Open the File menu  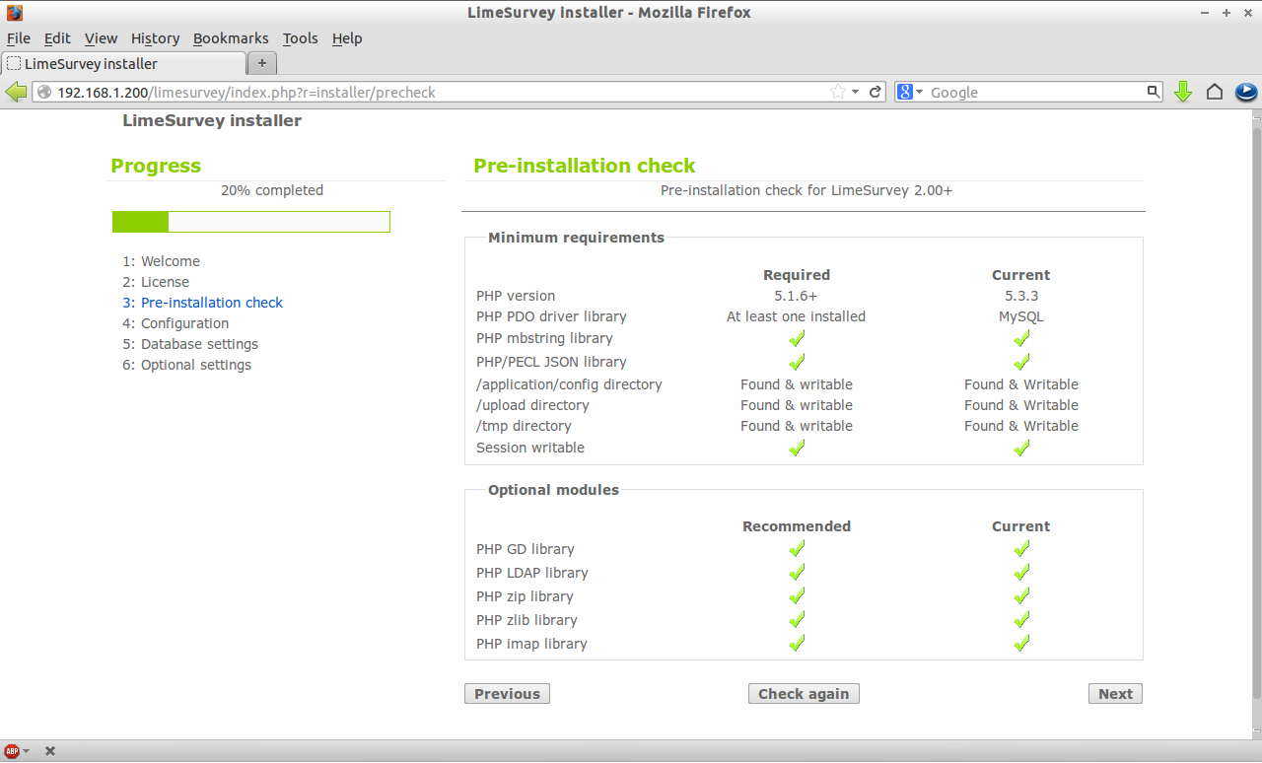tap(19, 38)
